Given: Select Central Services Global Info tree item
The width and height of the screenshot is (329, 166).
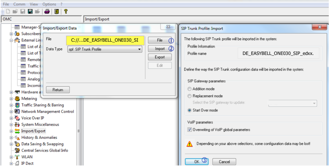Looking at the screenshot, I should [44, 151].
